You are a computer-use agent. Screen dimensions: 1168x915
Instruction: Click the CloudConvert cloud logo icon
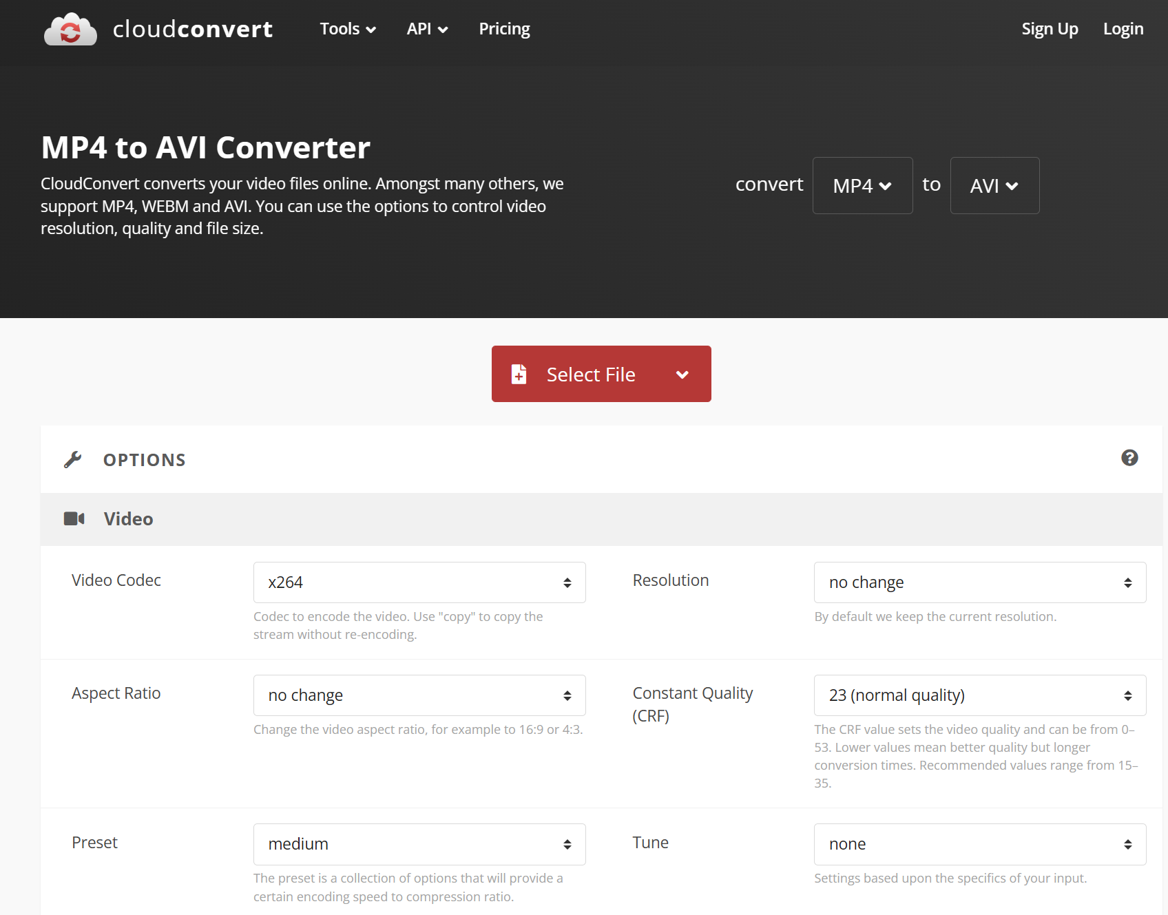coord(70,29)
